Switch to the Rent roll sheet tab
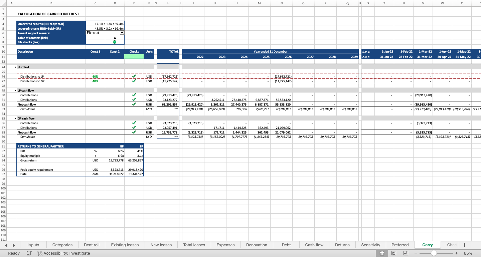 click(x=92, y=245)
